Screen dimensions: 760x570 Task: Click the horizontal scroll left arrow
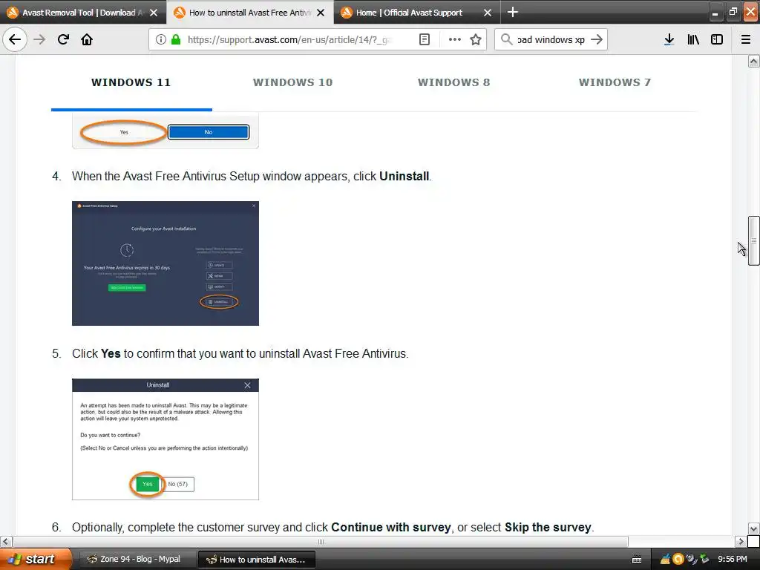6,541
